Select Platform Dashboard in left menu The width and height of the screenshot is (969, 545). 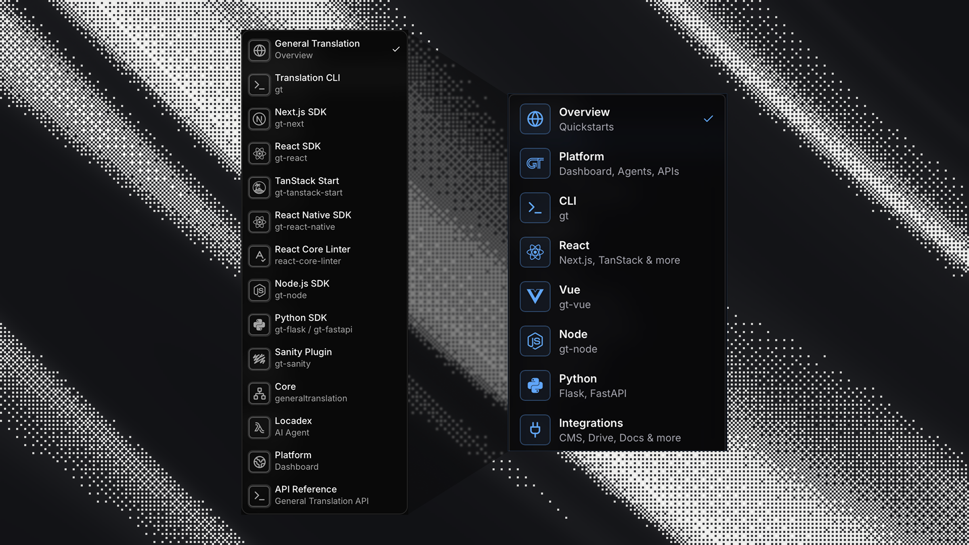pyautogui.click(x=325, y=462)
